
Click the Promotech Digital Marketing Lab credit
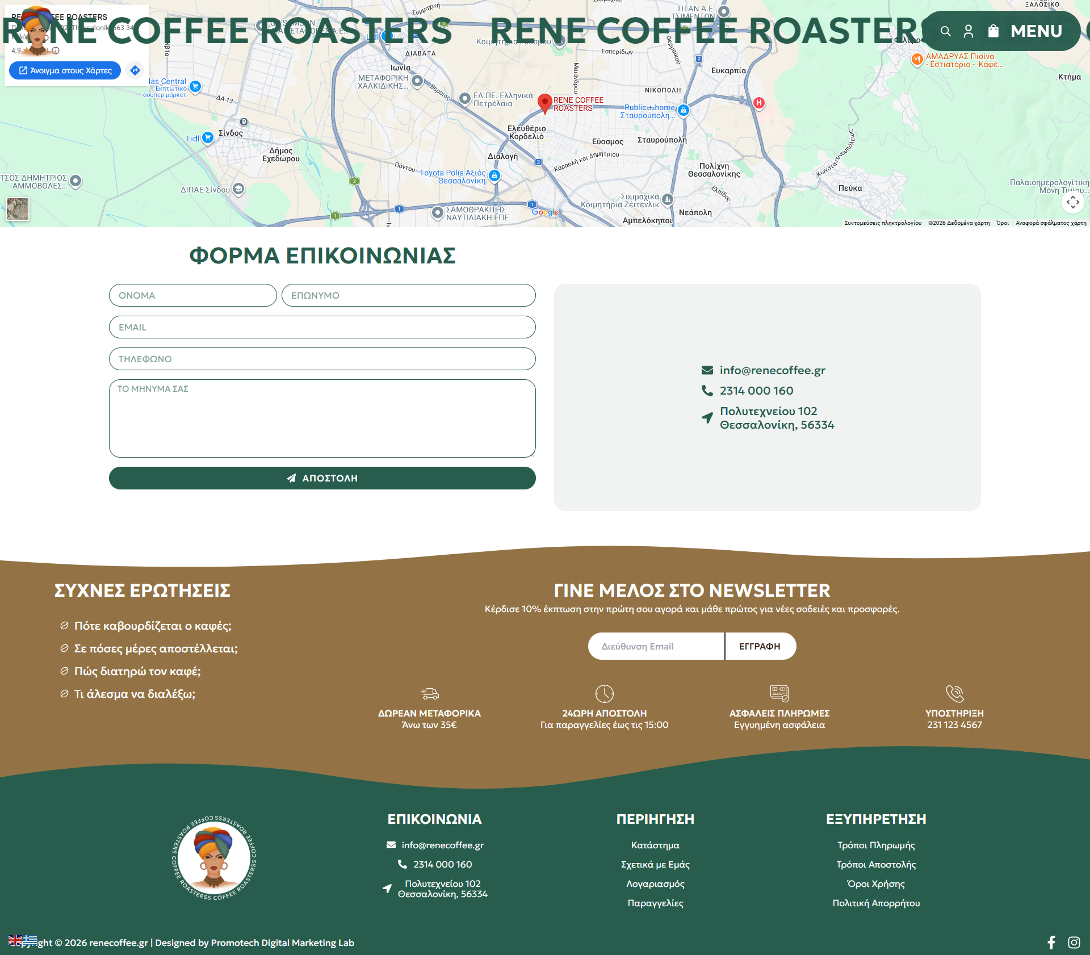[282, 943]
